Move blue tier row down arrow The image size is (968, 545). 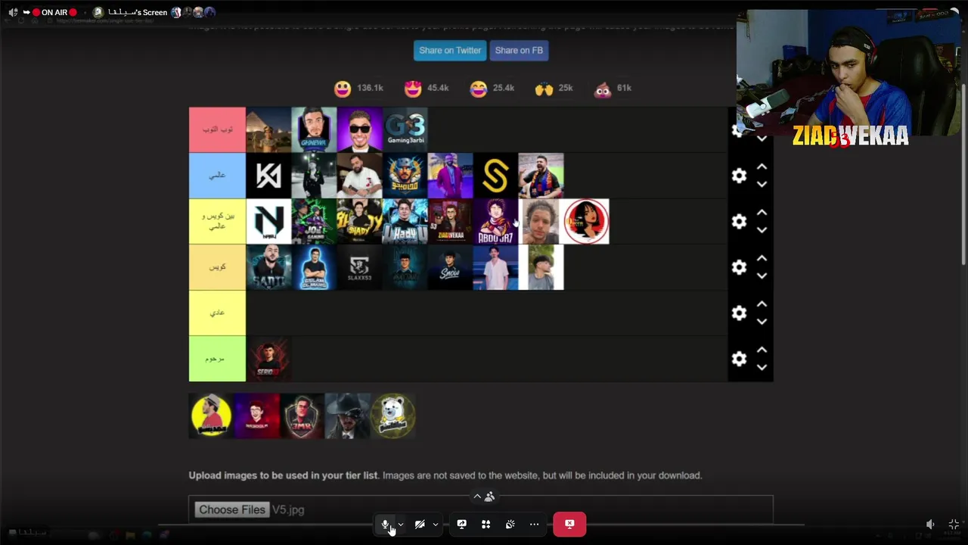click(x=762, y=185)
